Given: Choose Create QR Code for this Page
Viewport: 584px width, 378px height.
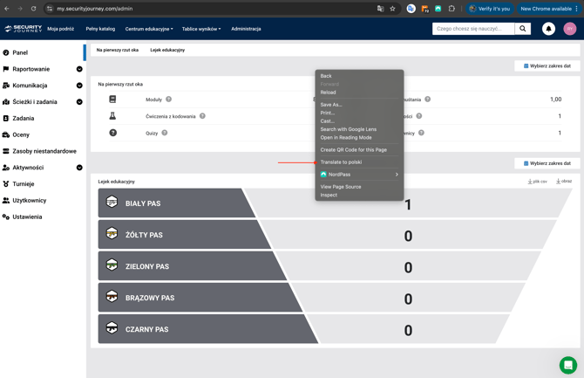Looking at the screenshot, I should click(x=359, y=149).
